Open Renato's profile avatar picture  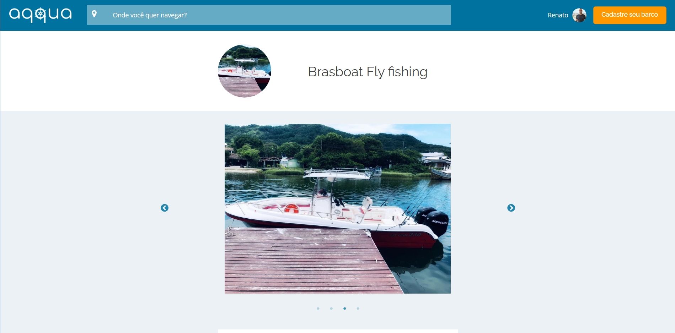tap(579, 15)
